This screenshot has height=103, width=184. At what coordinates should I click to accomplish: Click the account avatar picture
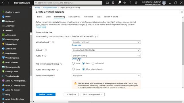click(x=164, y=3)
